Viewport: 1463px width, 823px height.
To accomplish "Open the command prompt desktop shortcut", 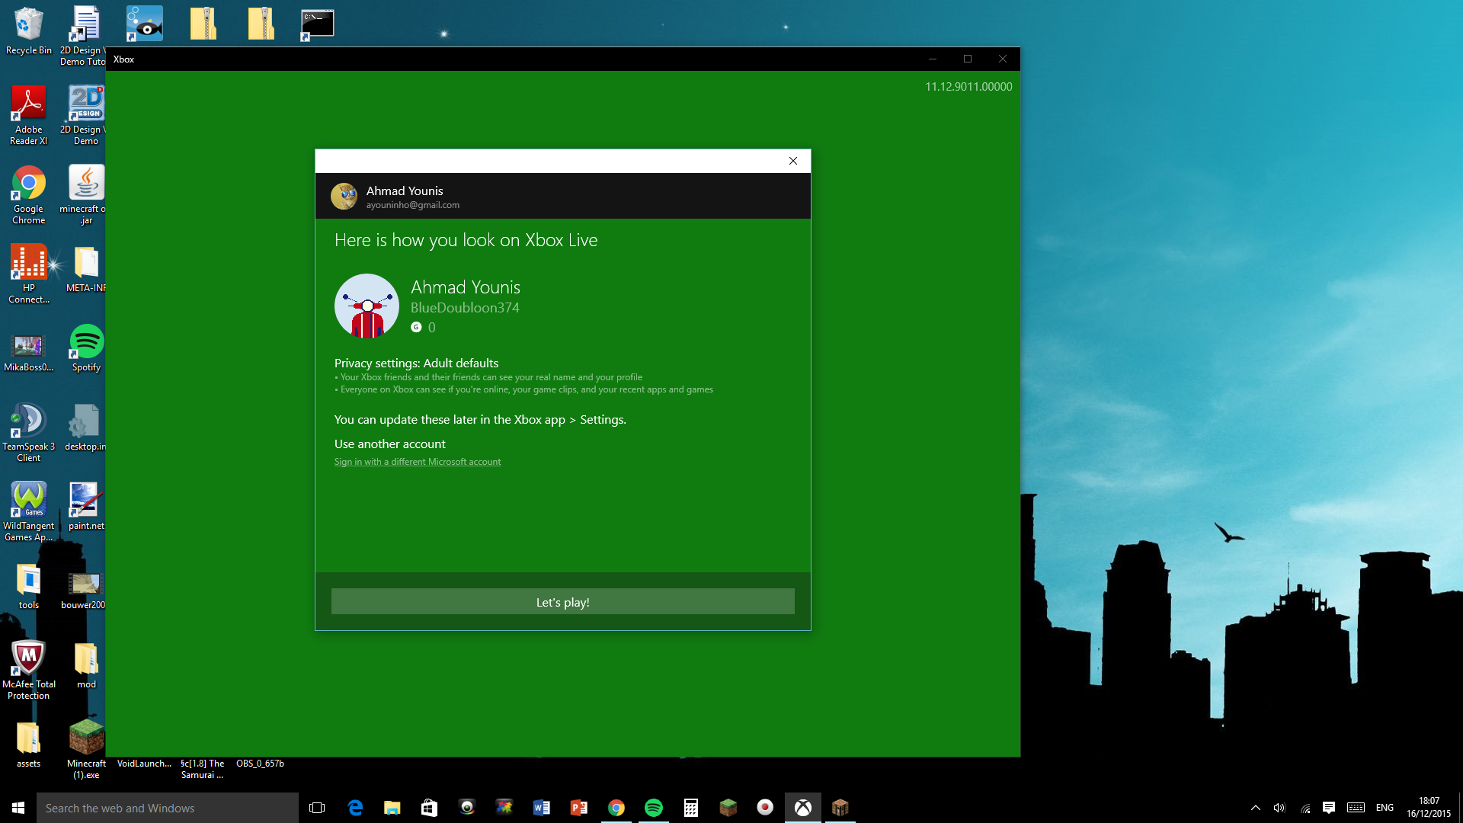I will click(317, 24).
